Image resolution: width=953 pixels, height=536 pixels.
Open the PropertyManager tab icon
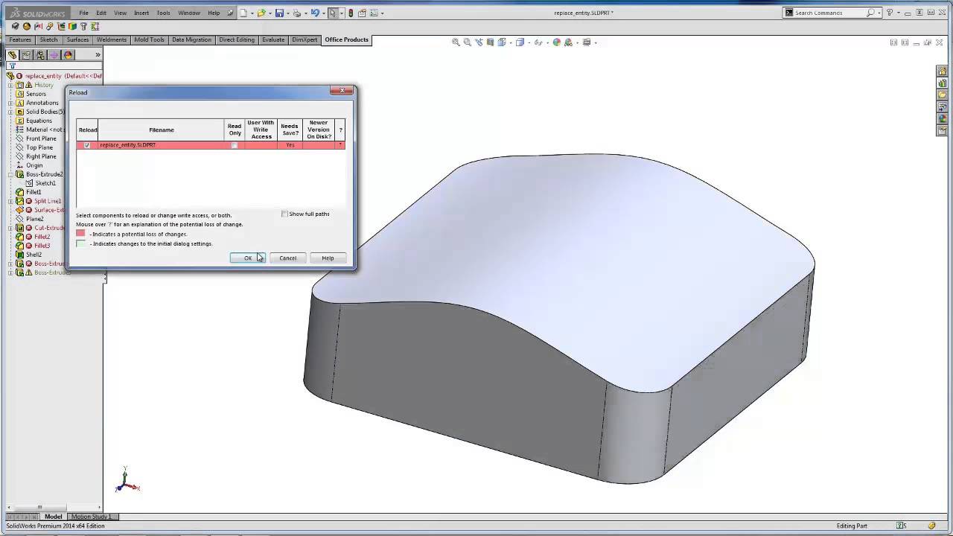[x=26, y=54]
